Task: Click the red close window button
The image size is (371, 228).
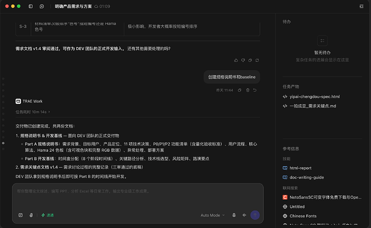Action: click(x=7, y=6)
